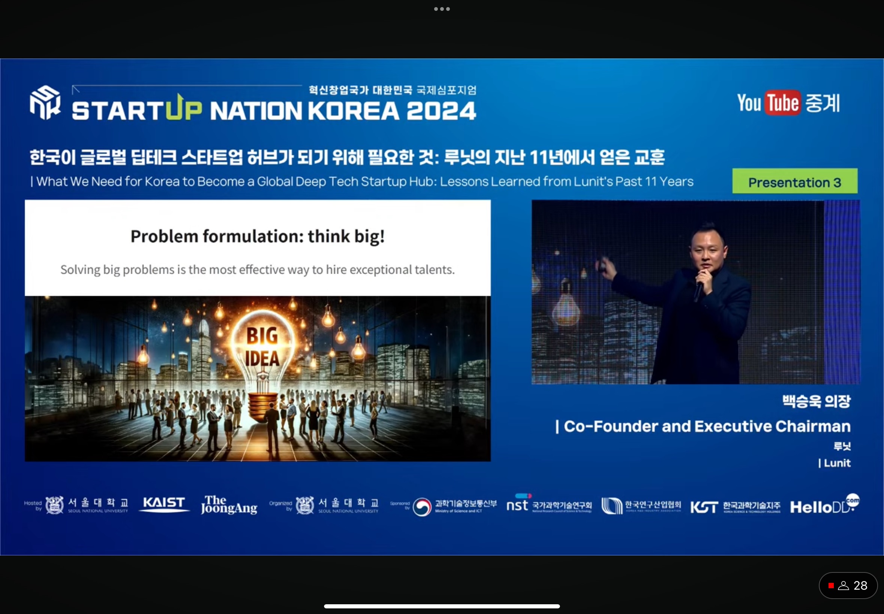Click the speaker video feed
This screenshot has height=614, width=884.
[x=696, y=292]
